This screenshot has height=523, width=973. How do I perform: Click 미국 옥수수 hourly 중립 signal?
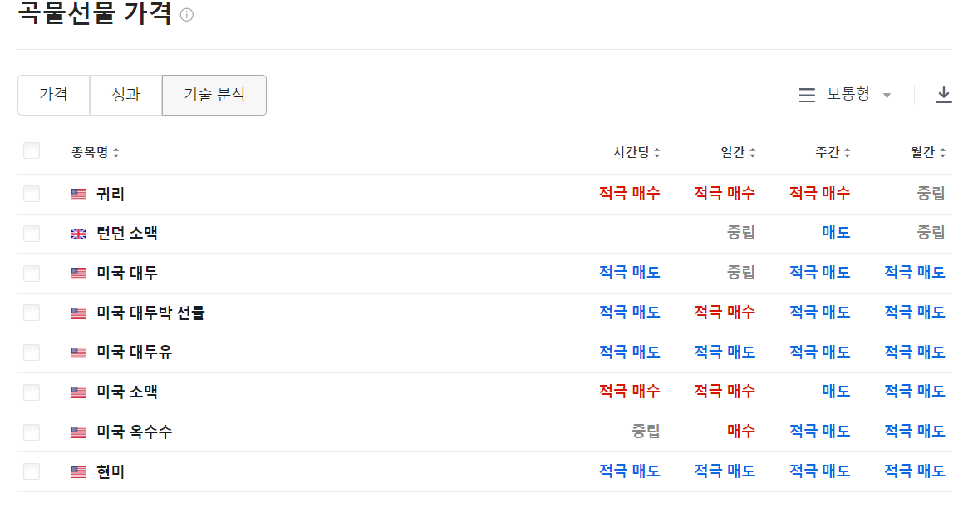pyautogui.click(x=646, y=432)
